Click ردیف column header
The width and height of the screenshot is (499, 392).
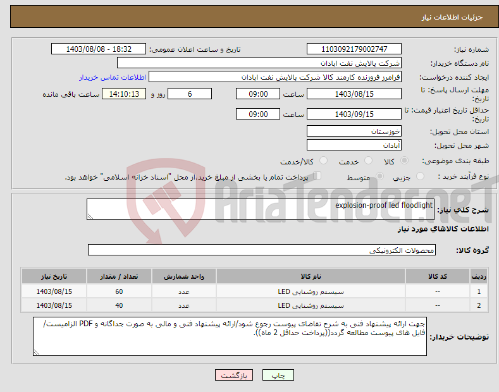(479, 276)
